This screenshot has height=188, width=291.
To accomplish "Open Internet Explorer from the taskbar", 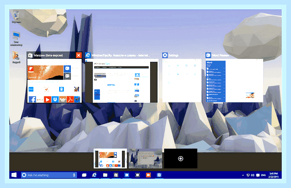I will [x=94, y=175].
